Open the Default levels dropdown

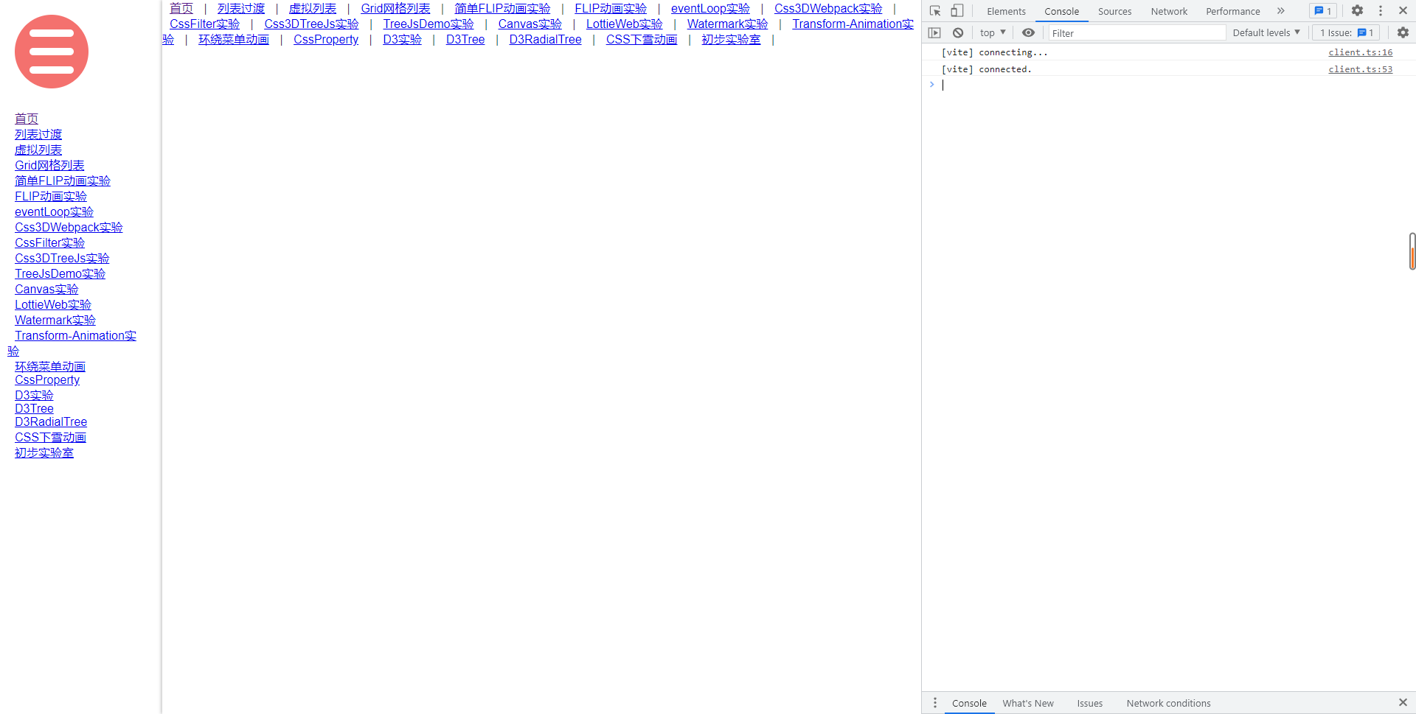(1266, 32)
